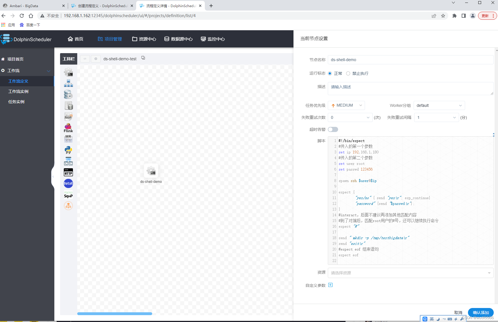Click the DolphinScheduler logo

tap(26, 39)
